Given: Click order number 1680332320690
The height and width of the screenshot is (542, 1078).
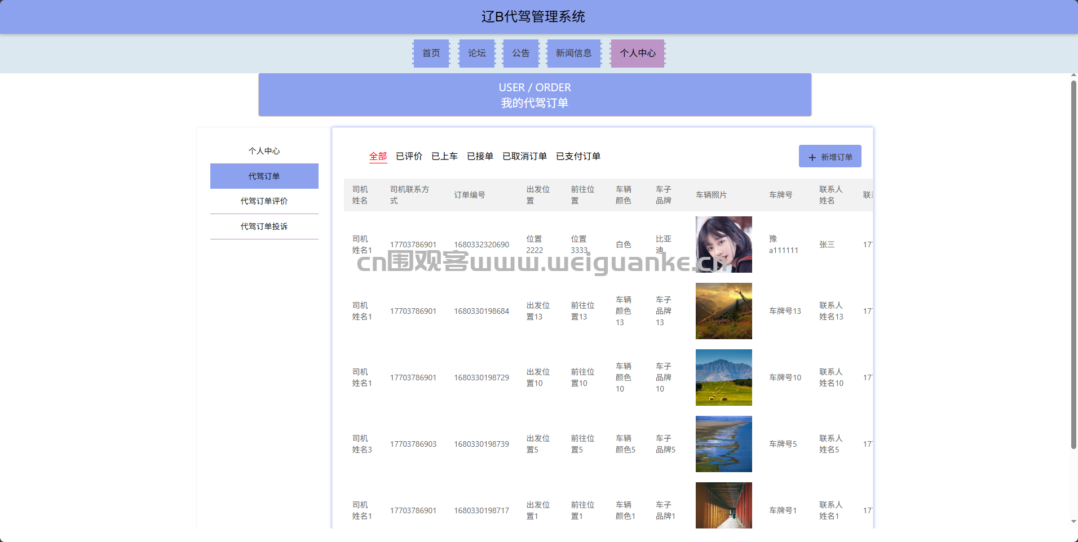Looking at the screenshot, I should [481, 245].
